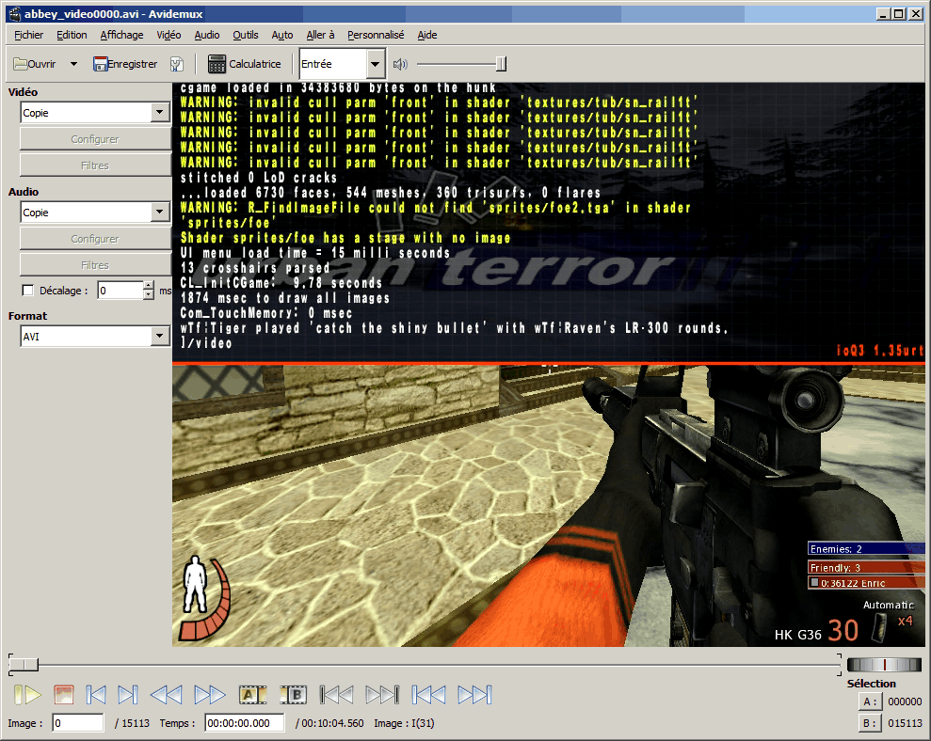Jump to the previous keyframe
931x741 pixels.
(167, 695)
